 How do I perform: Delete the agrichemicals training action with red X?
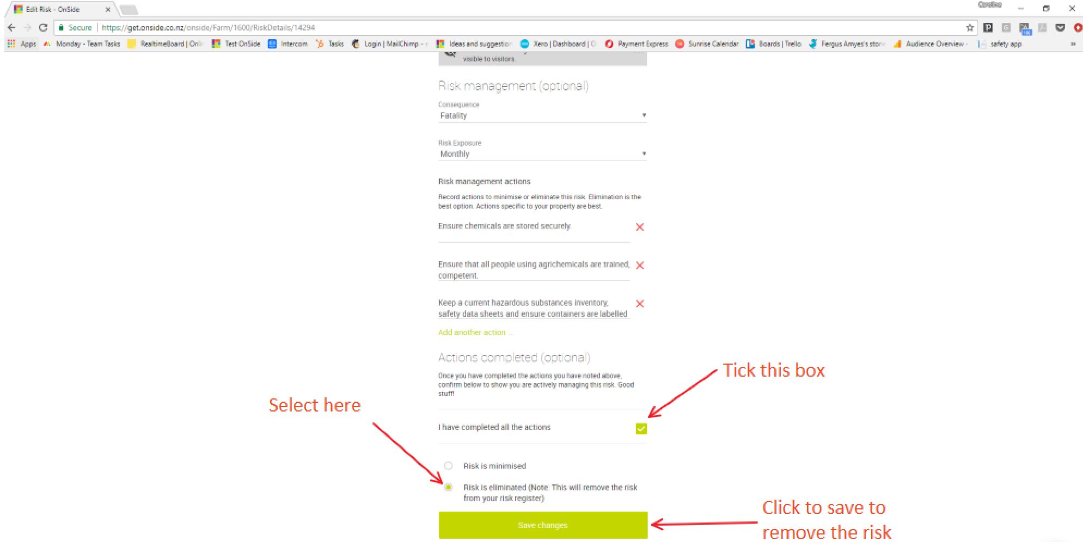[640, 265]
